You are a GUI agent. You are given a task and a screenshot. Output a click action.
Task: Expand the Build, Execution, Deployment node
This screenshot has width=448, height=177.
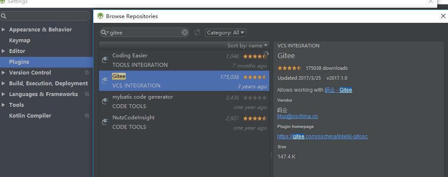(3, 84)
